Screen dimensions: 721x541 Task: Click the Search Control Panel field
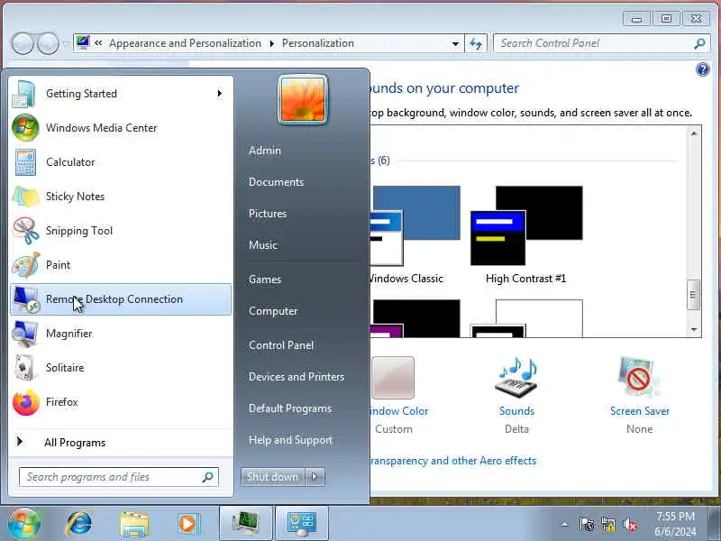point(601,43)
